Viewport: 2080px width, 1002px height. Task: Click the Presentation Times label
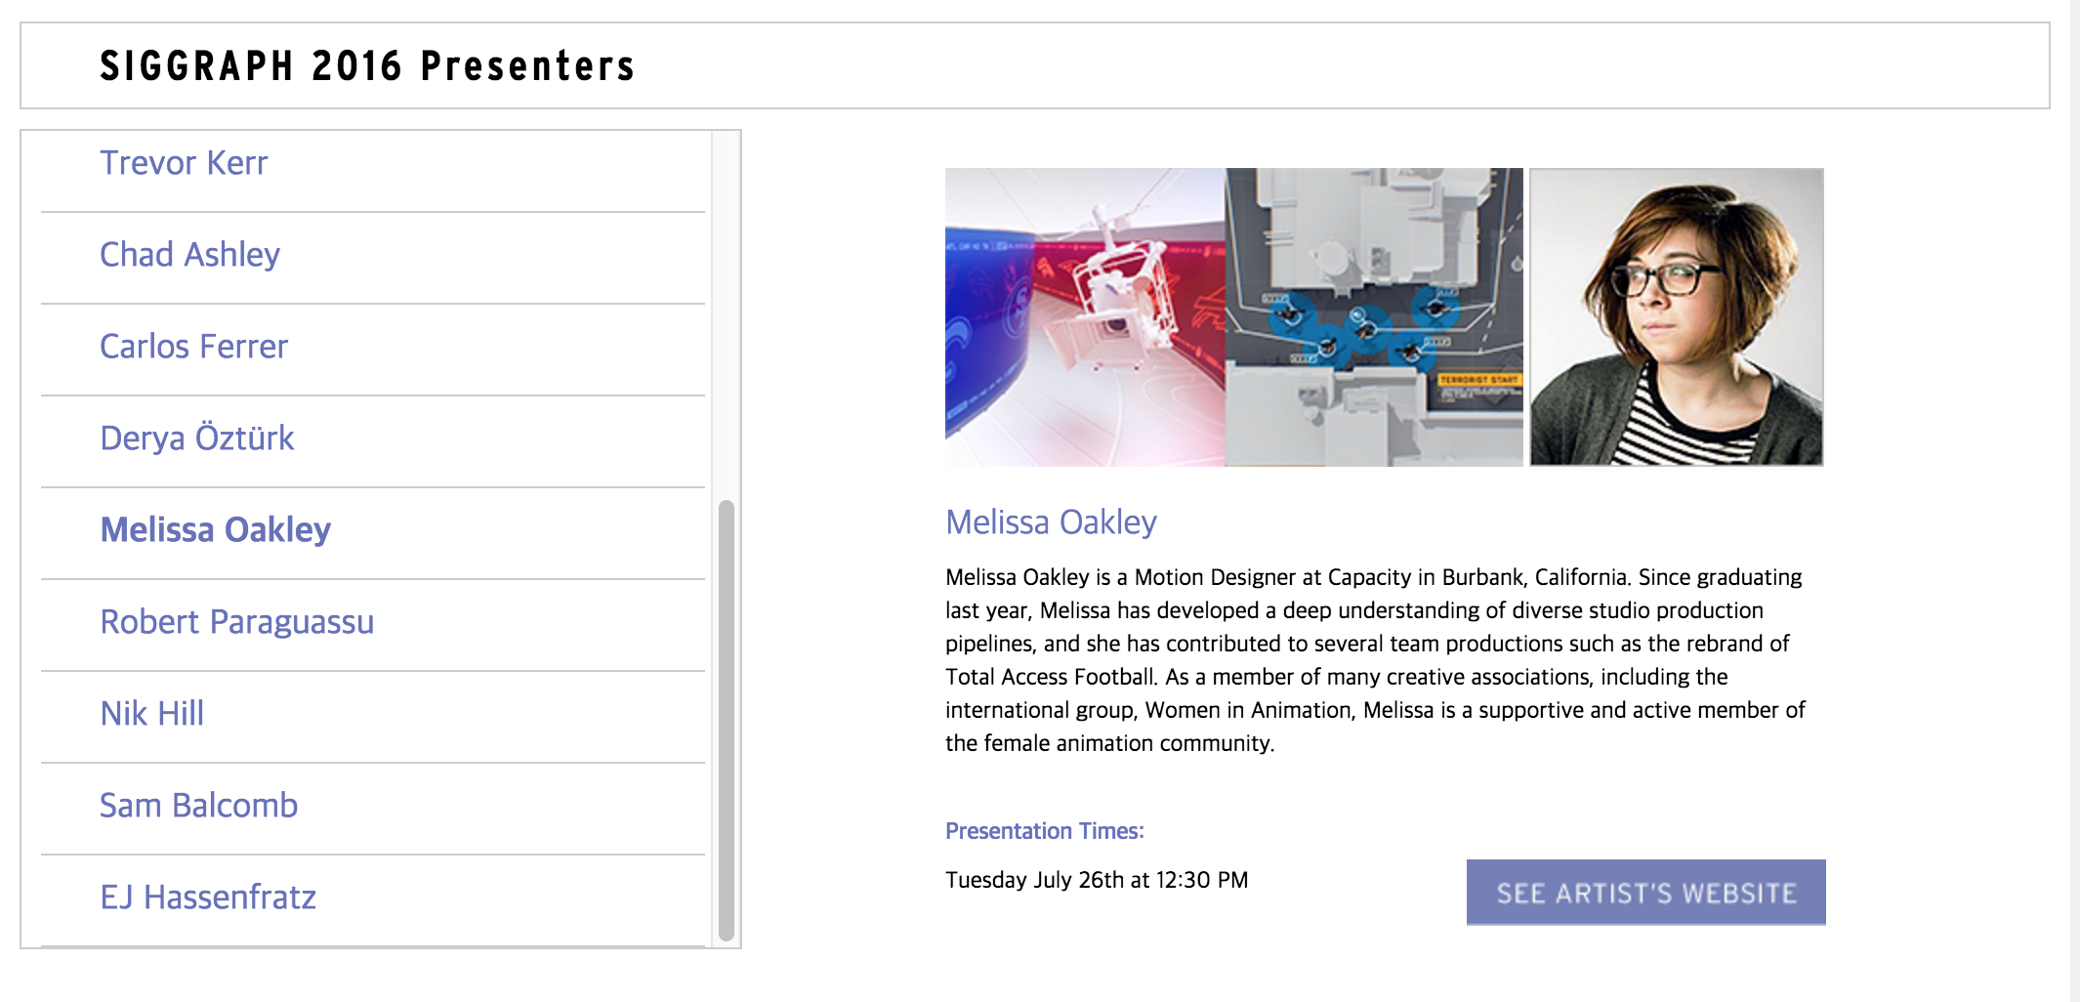pos(1045,831)
